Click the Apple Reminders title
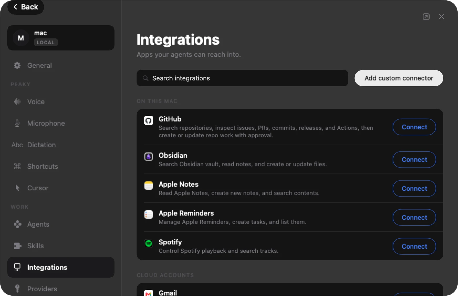 (x=186, y=213)
